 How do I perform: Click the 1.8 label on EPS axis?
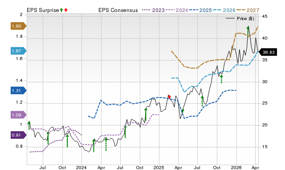[19, 36]
